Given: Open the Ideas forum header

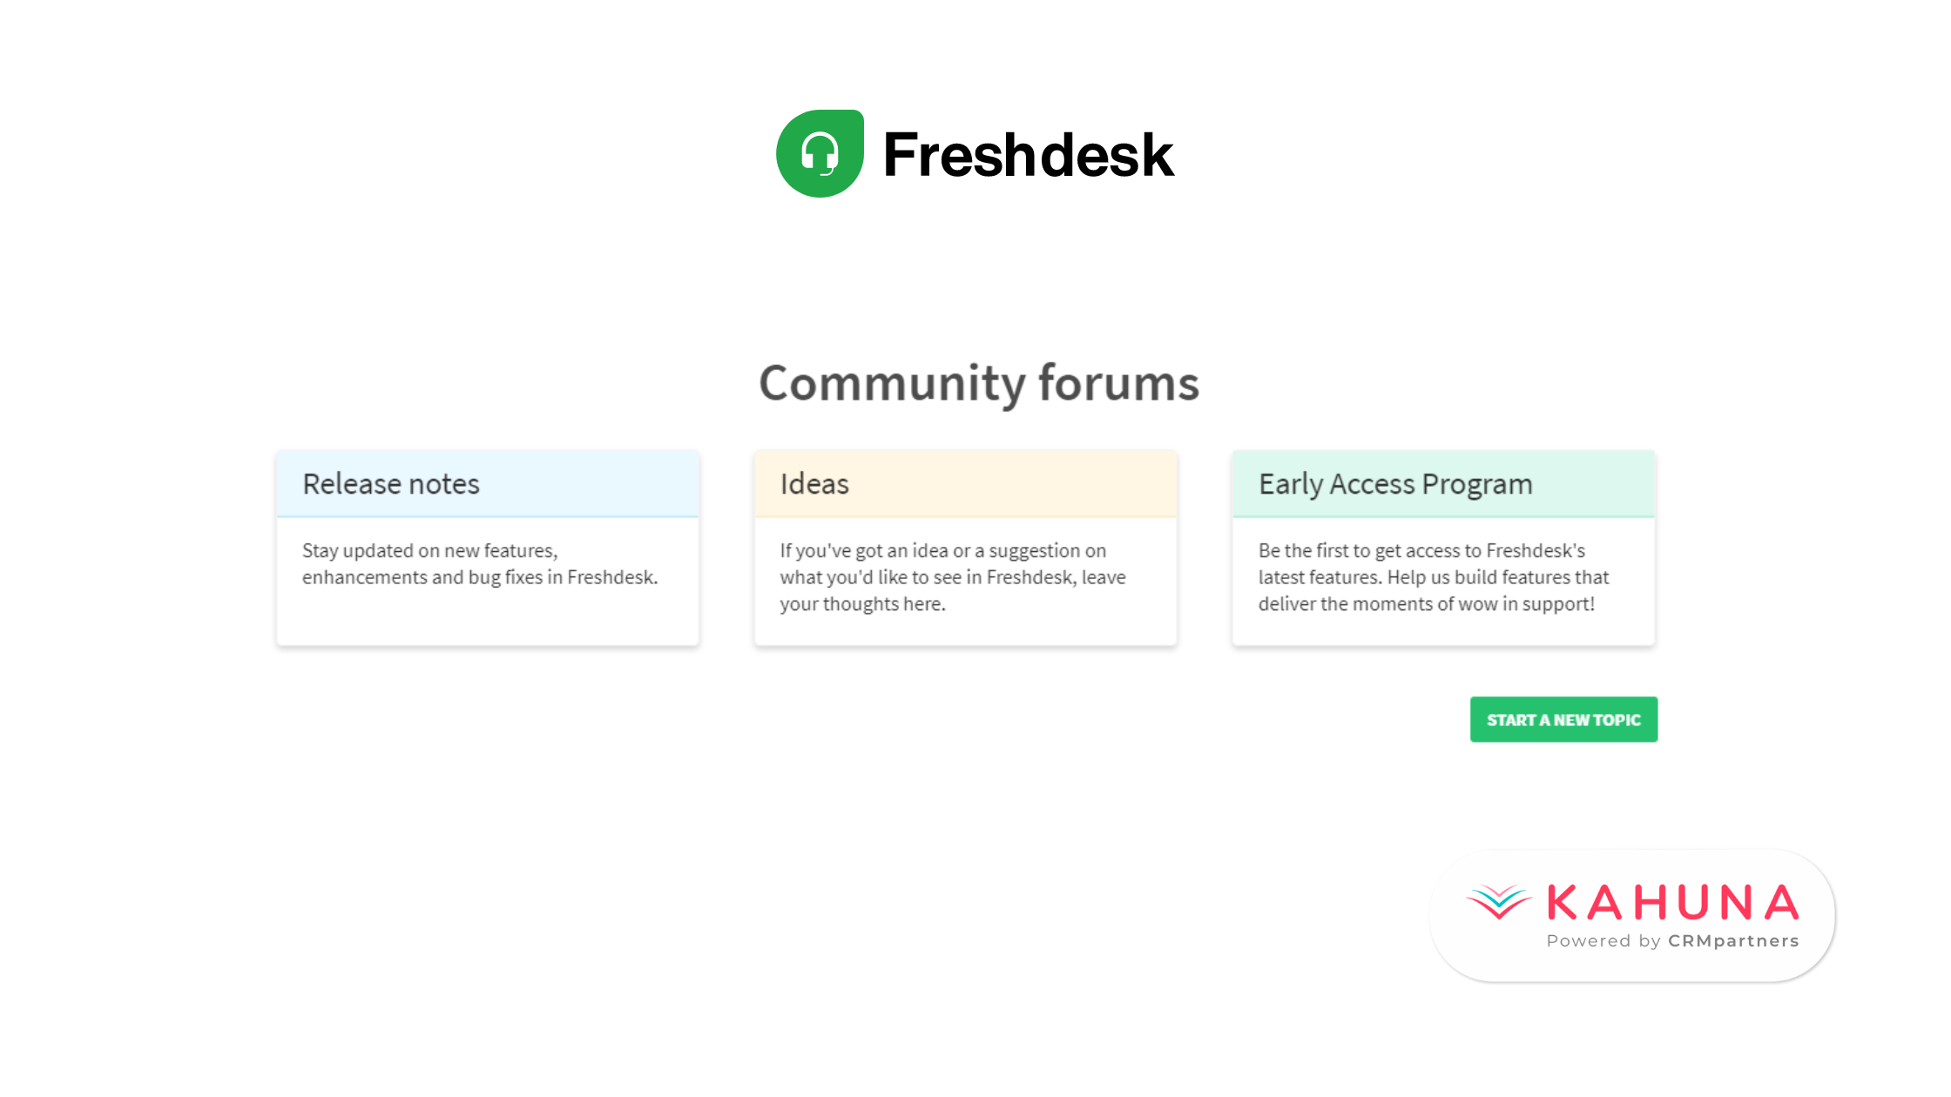Looking at the screenshot, I should point(814,483).
